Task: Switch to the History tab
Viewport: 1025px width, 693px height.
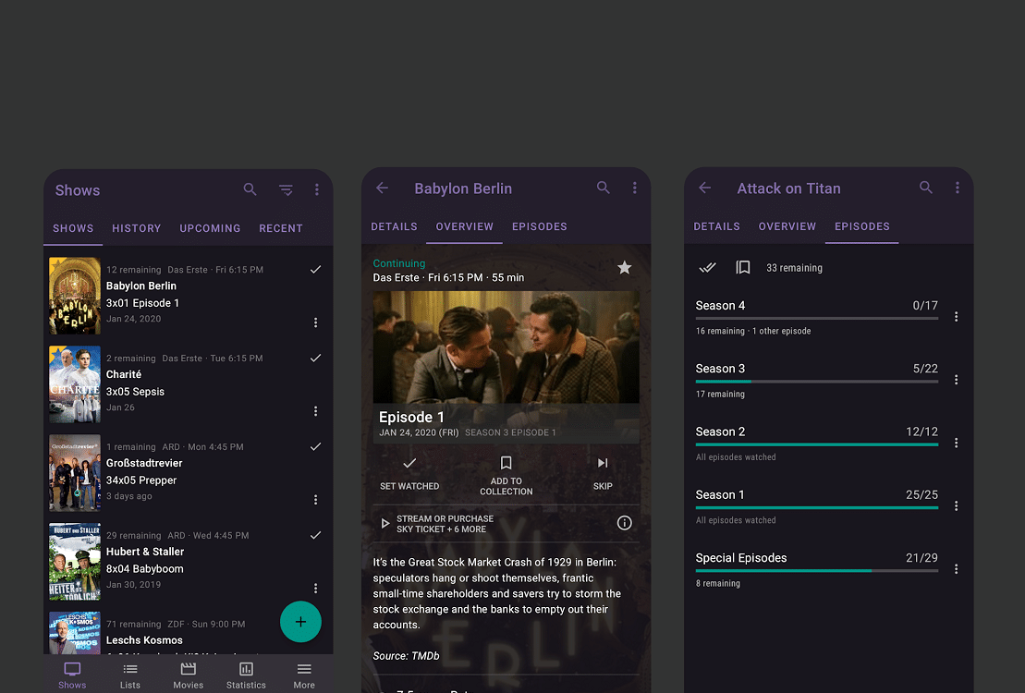Action: click(136, 228)
